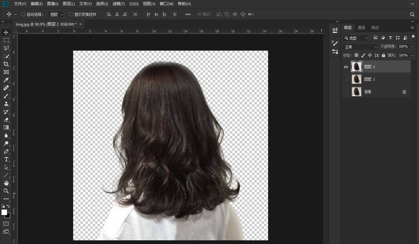This screenshot has height=244, width=419.
Task: Open the 正常 blend mode dropdown
Action: coord(361,47)
